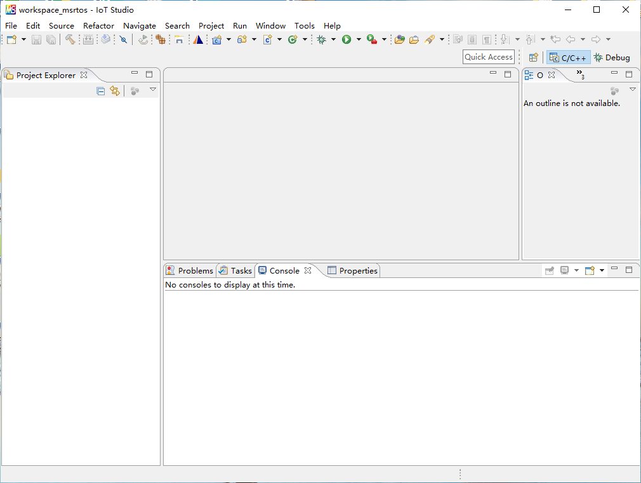Click the Quick Access search field
This screenshot has width=641, height=483.
(488, 57)
